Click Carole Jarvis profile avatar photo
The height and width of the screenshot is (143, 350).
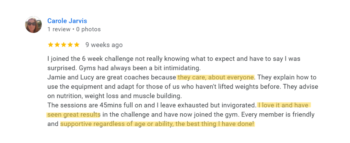click(33, 25)
